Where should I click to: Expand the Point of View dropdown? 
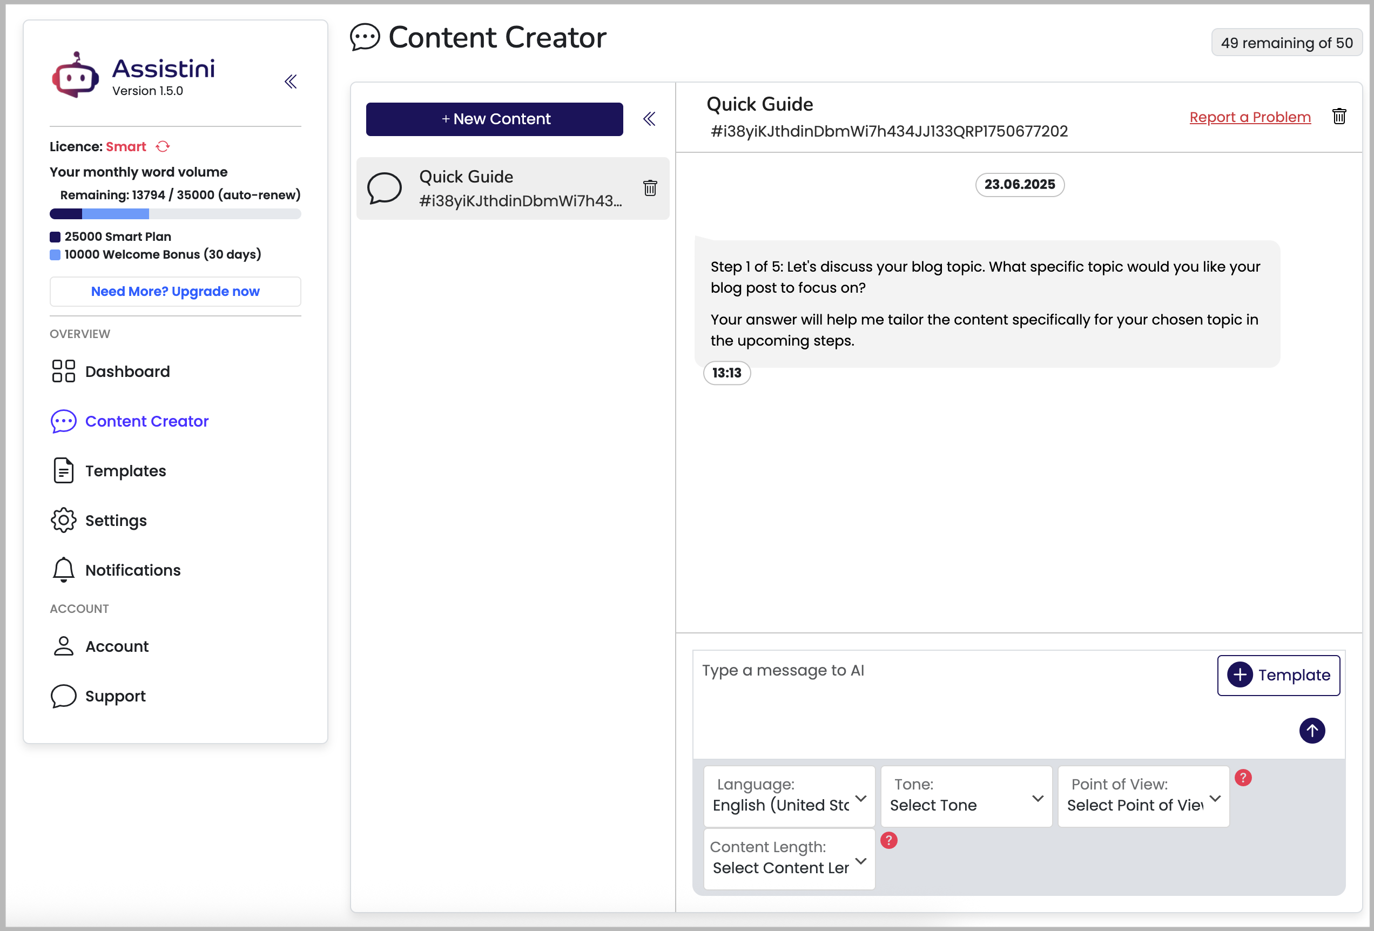[1143, 796]
